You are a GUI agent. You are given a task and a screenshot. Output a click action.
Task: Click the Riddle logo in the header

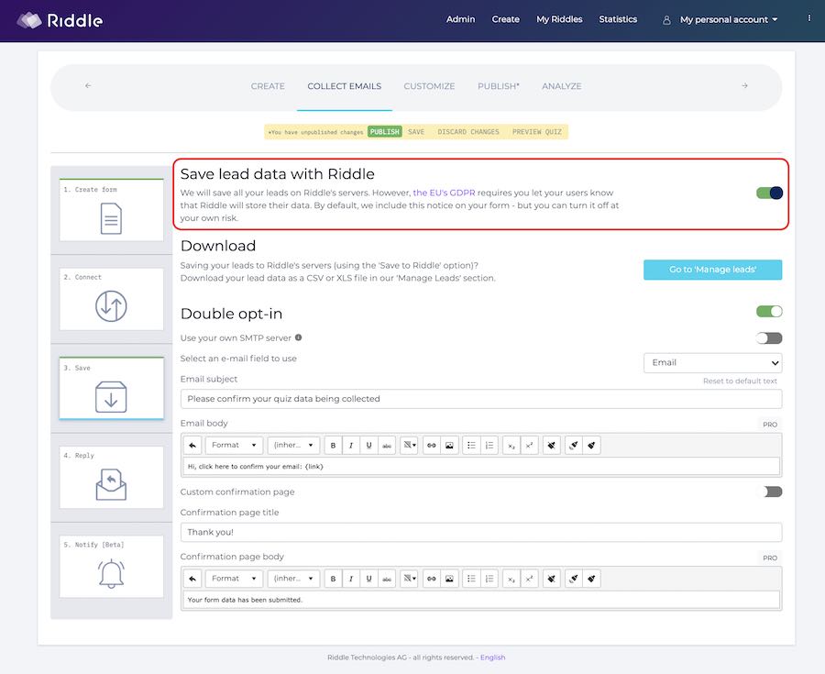coord(60,20)
